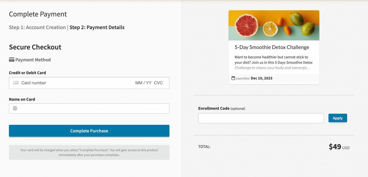Screen dimensions: 368x177
Task: Click the 5-Day Smoothie Detox Challenge title
Action: [272, 47]
